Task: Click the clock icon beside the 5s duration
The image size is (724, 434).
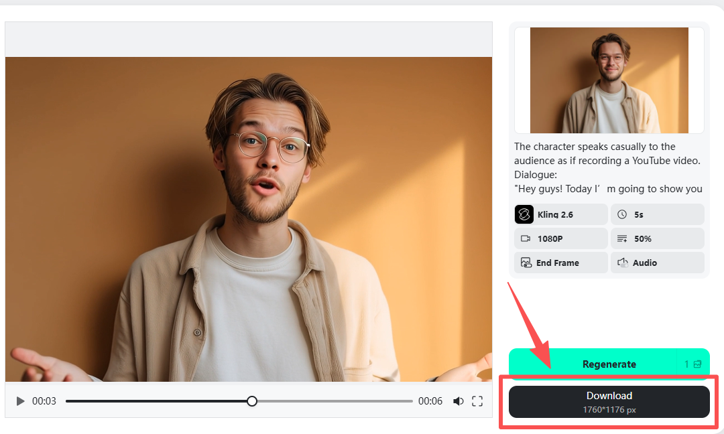Action: 621,214
